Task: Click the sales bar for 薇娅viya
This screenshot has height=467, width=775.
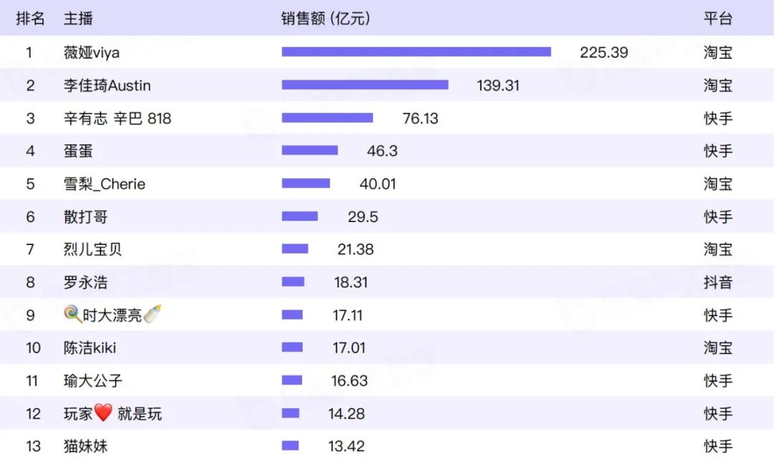Action: [x=416, y=52]
